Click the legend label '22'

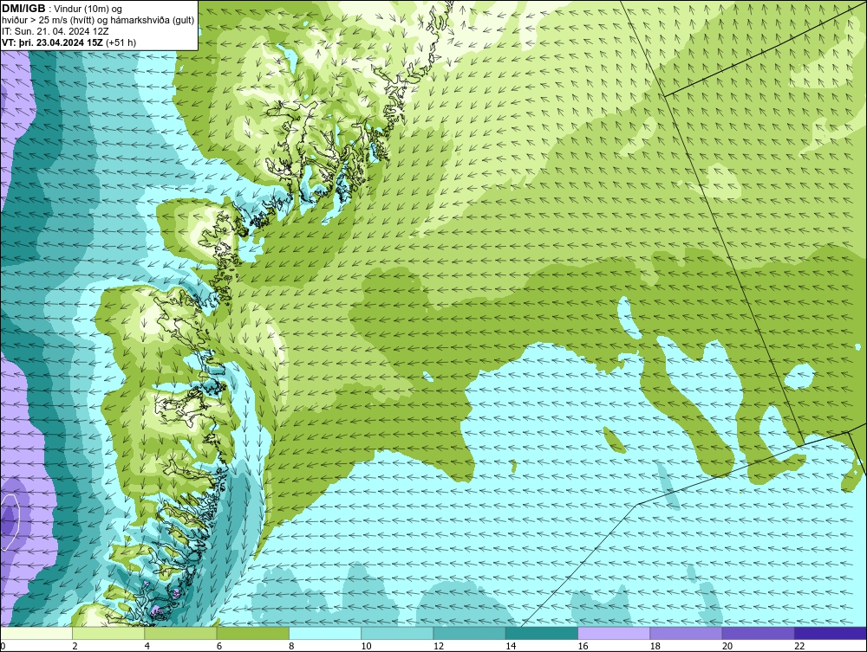pyautogui.click(x=799, y=647)
